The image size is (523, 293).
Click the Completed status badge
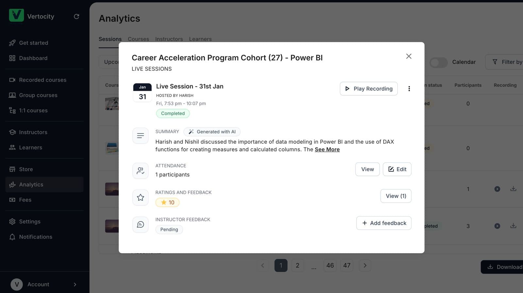click(x=173, y=113)
